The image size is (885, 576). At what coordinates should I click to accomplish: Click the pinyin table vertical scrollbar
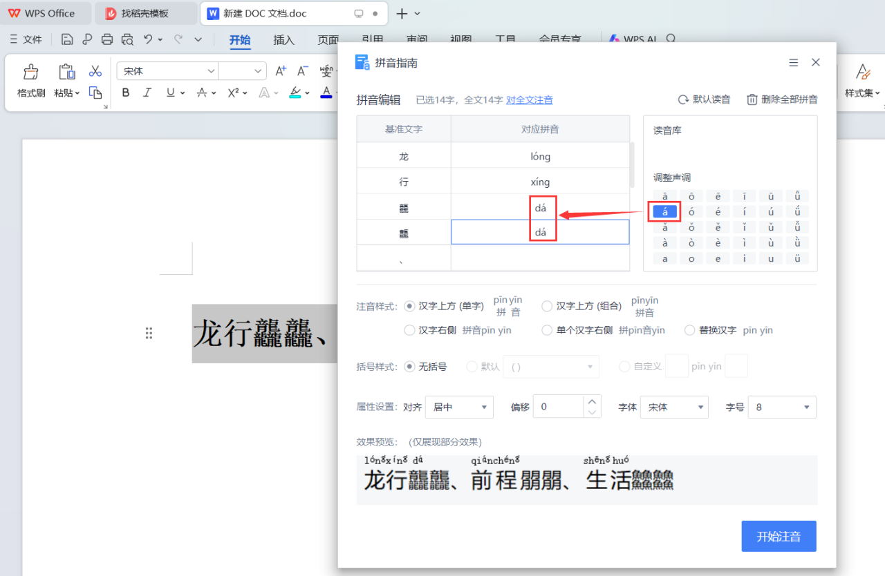pos(632,165)
